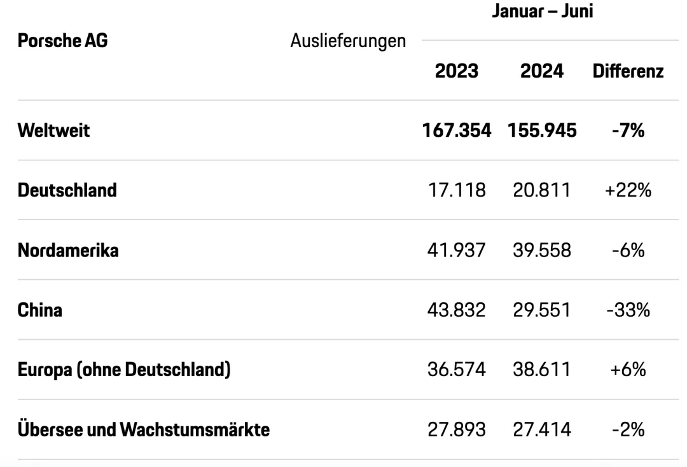The image size is (687, 467).
Task: Click the Weltweit row label
Action: pos(53,130)
